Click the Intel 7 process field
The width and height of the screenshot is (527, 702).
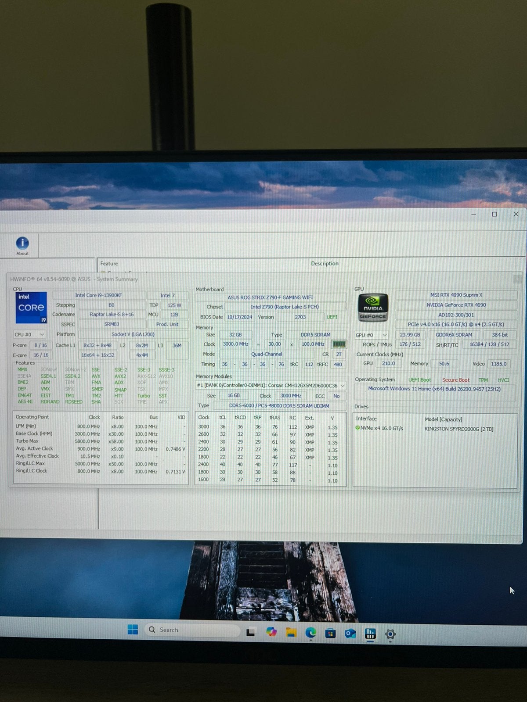167,295
